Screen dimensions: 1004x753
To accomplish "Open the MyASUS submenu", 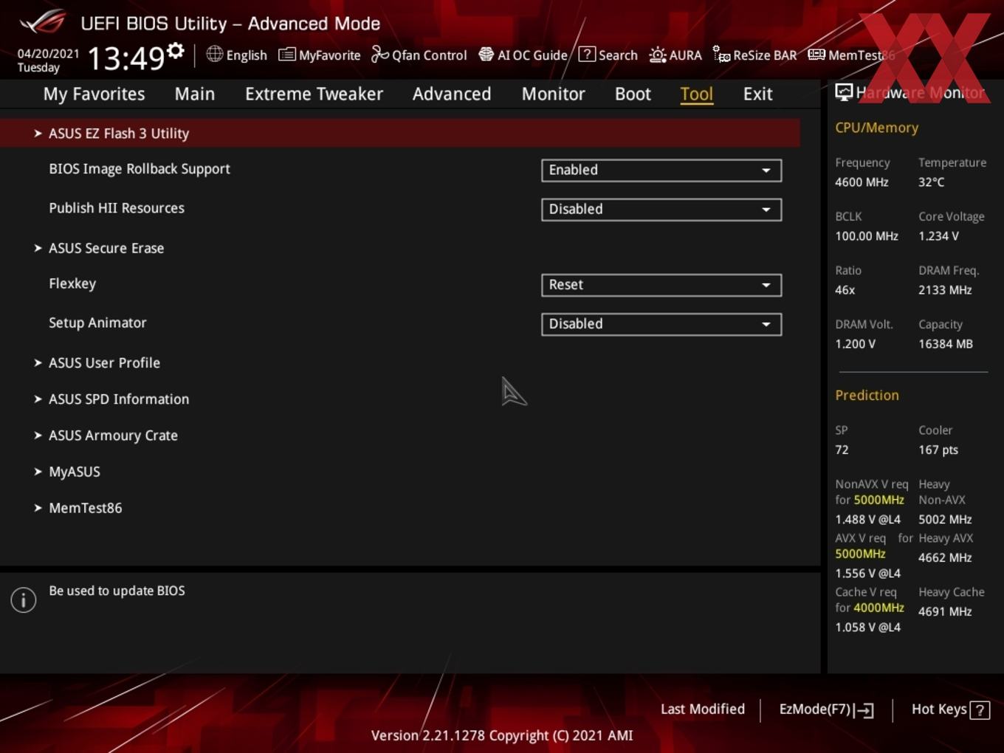I will (74, 472).
